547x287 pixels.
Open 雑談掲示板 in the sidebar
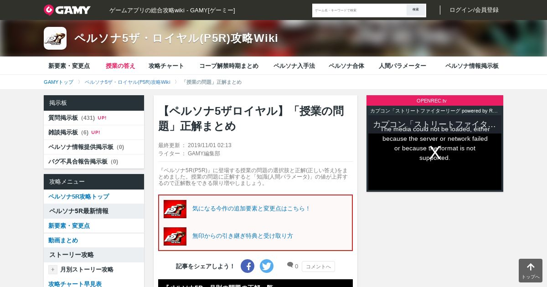pos(94,133)
